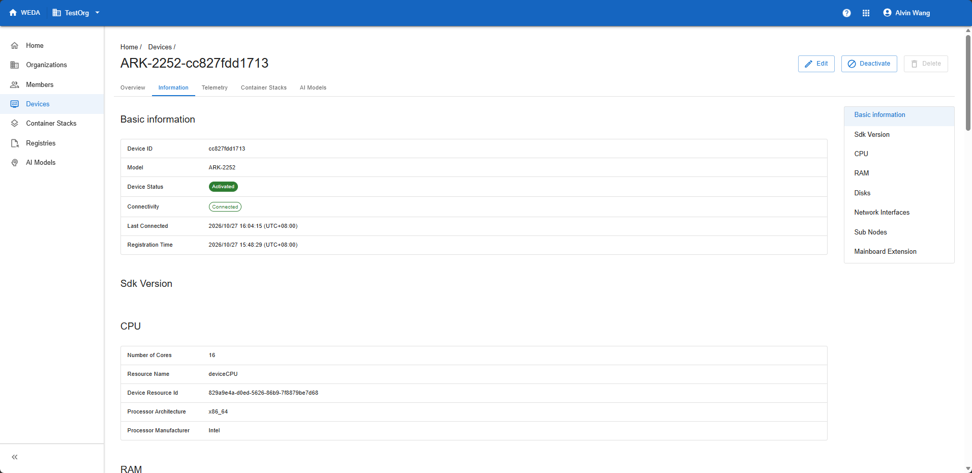
Task: Open the apps grid icon
Action: 866,13
